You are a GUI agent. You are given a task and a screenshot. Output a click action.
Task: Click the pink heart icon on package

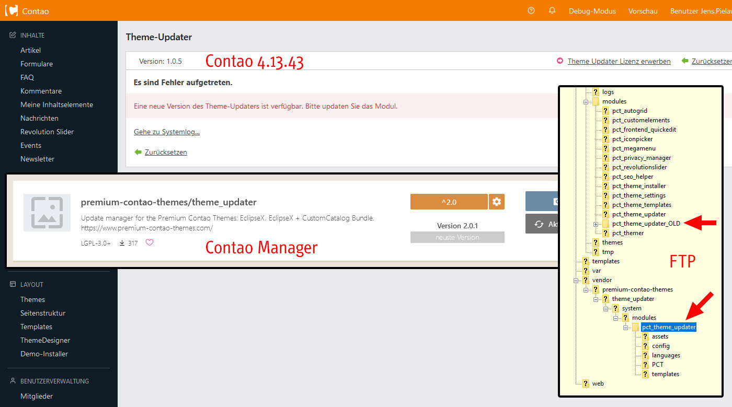[150, 242]
